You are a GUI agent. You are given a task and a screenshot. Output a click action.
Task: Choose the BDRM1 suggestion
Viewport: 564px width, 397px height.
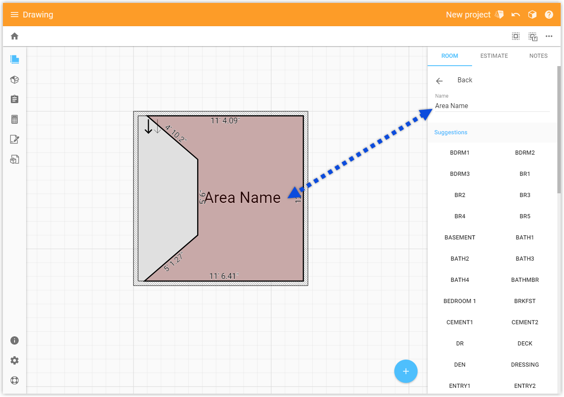click(x=460, y=153)
